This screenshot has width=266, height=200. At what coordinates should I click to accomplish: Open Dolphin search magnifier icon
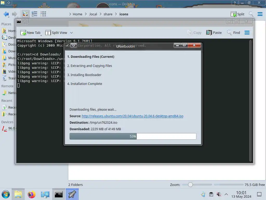pos(251,14)
